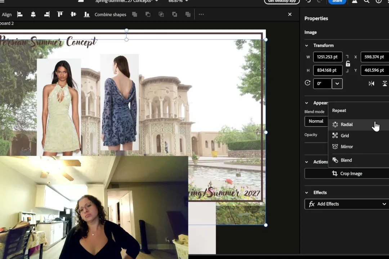Screen dimensions: 389x259
Task: Align selected objects to the left edge
Action: 20,15
